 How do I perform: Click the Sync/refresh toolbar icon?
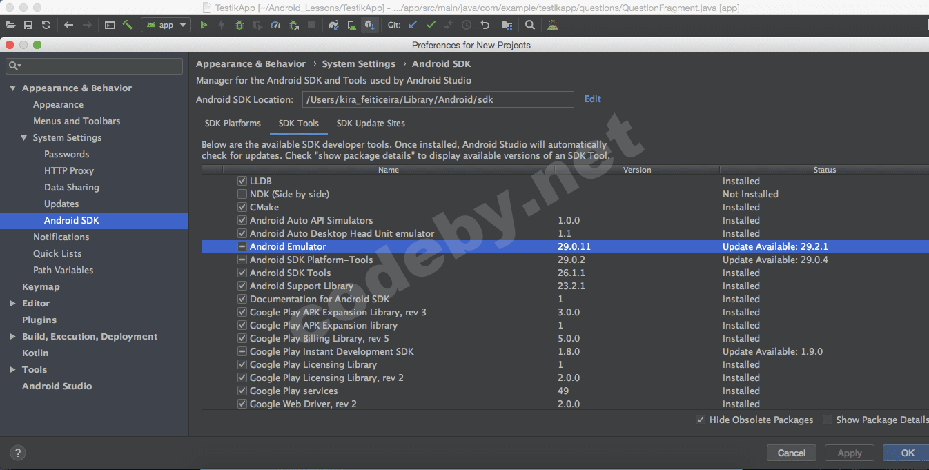46,25
